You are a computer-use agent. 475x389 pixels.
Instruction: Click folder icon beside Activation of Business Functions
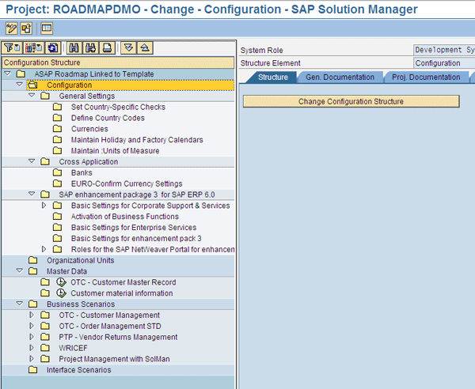(x=57, y=217)
